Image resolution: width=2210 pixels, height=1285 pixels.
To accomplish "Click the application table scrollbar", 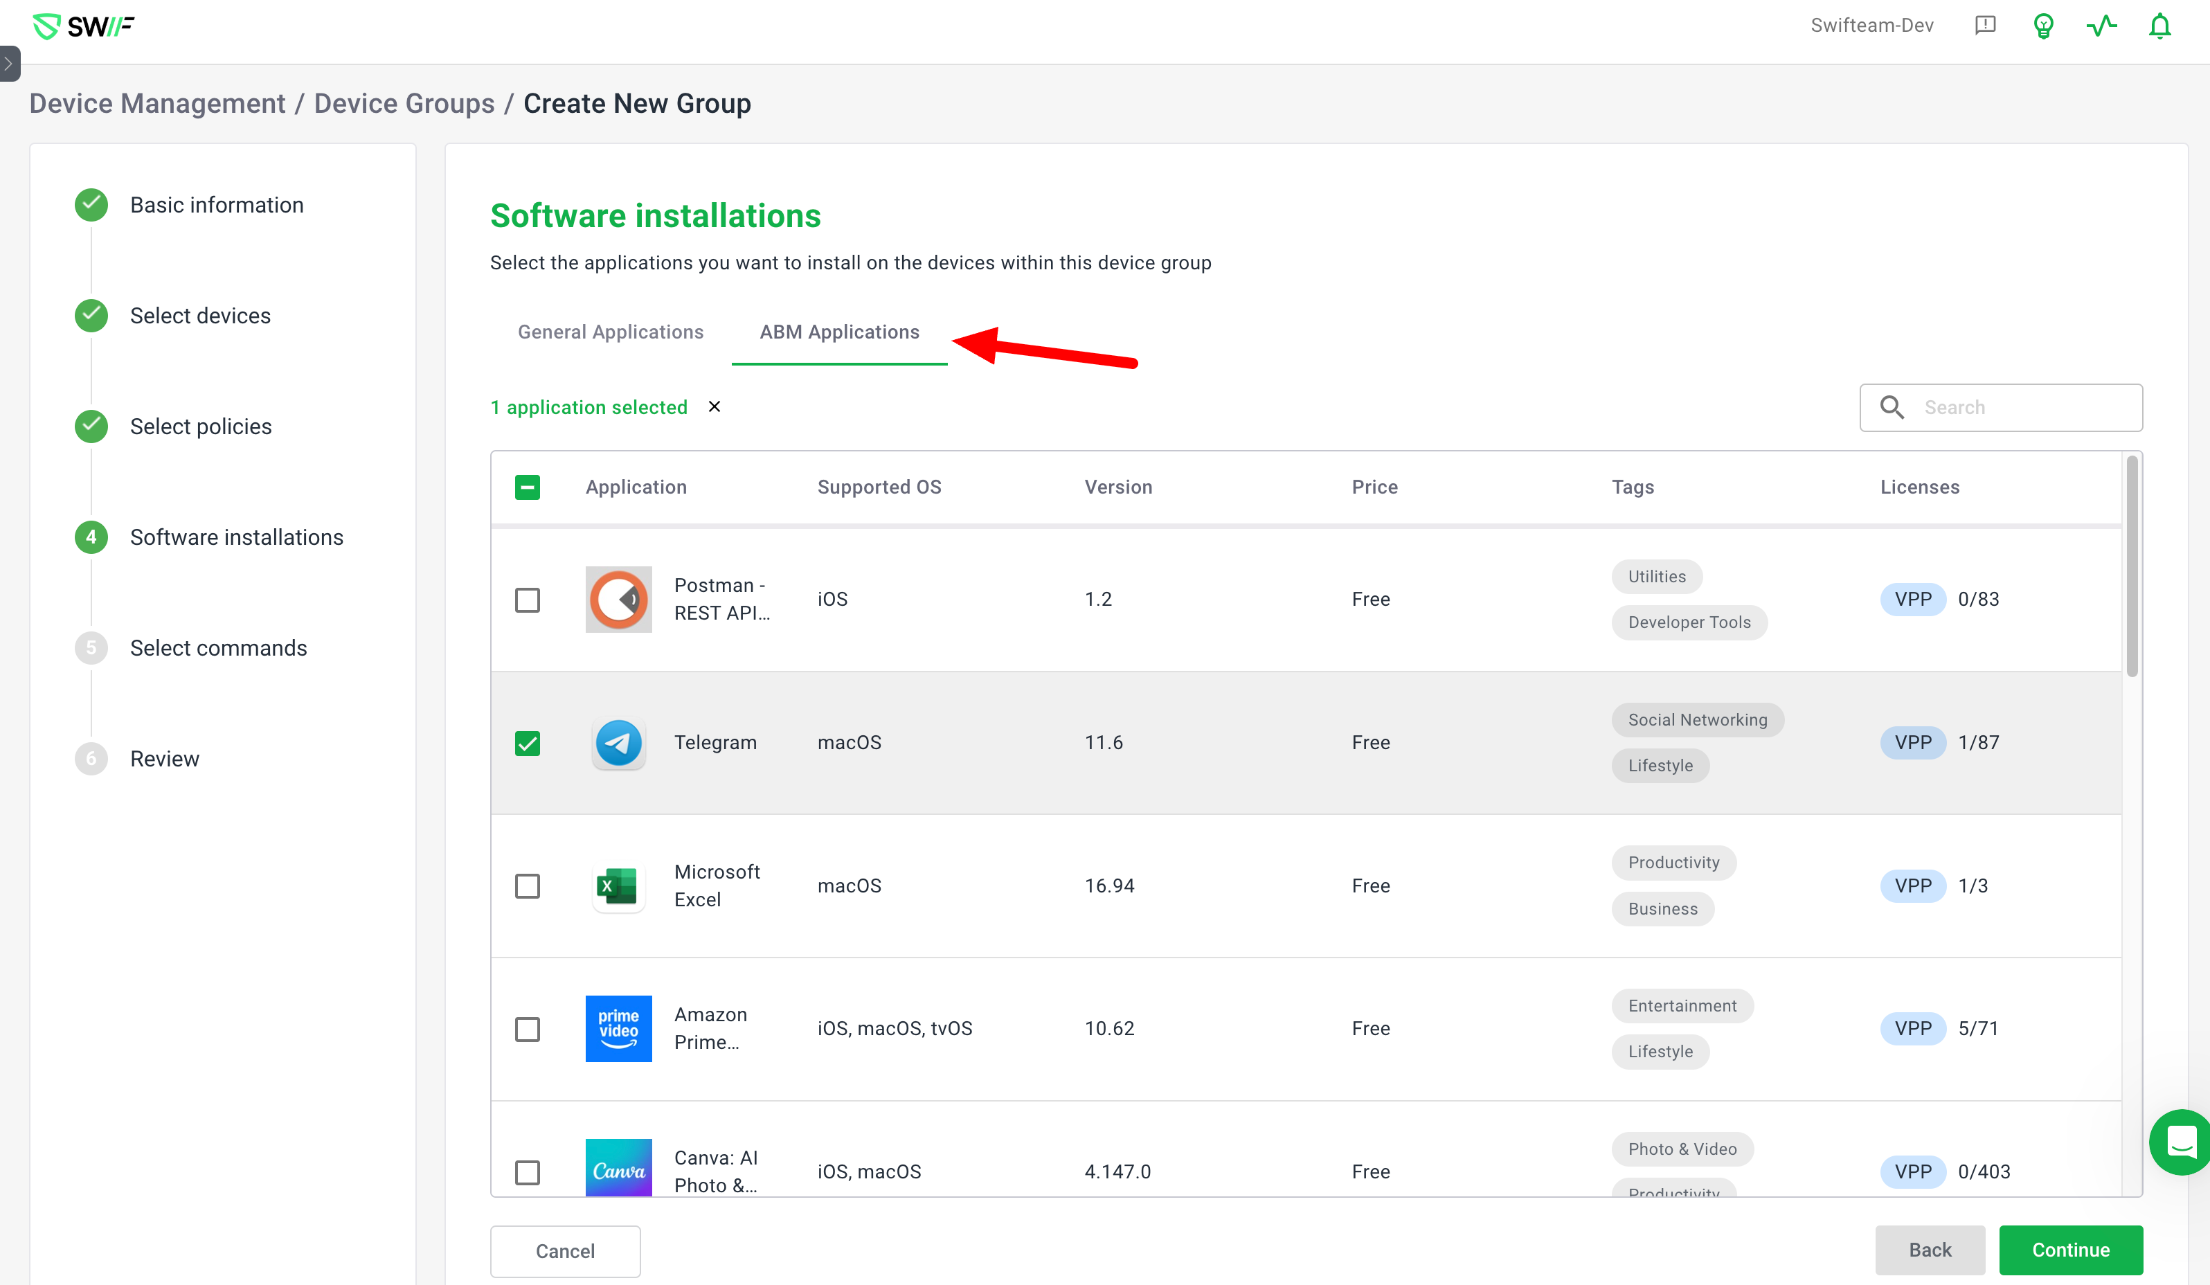I will click(2132, 566).
